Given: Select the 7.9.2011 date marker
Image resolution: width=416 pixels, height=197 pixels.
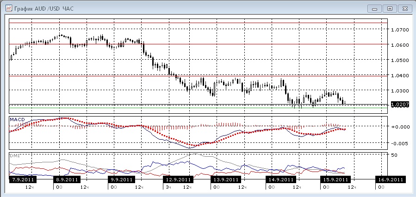Looking at the screenshot, I should coord(23,179).
